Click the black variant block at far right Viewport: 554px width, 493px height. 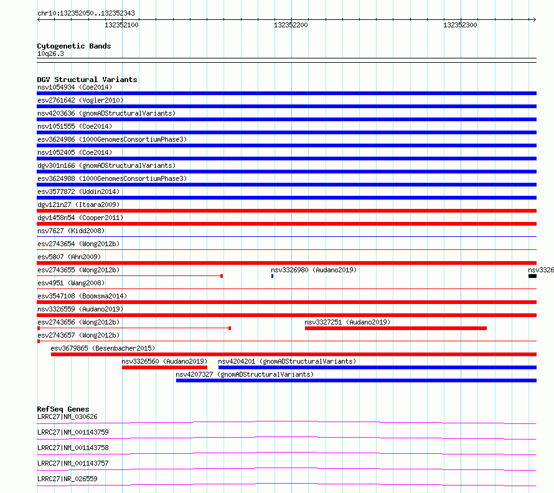click(532, 276)
